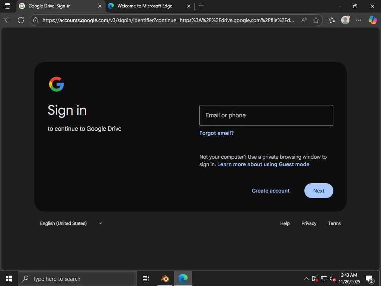Click the taskbar search box
Screen dimensions: 381x286
77,279
